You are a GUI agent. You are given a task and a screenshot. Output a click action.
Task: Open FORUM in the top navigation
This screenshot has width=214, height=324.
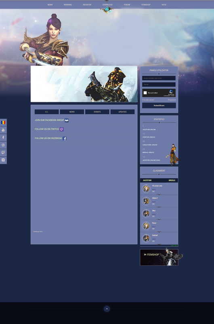pyautogui.click(x=127, y=5)
